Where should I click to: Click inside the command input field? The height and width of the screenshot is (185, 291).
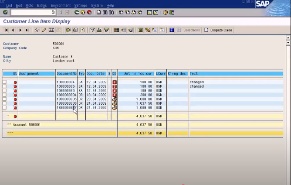[x=31, y=12]
